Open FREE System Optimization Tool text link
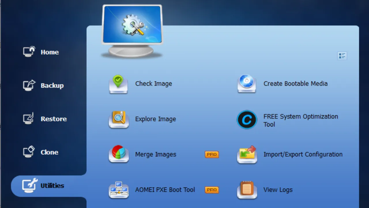369x208 pixels. tap(301, 120)
